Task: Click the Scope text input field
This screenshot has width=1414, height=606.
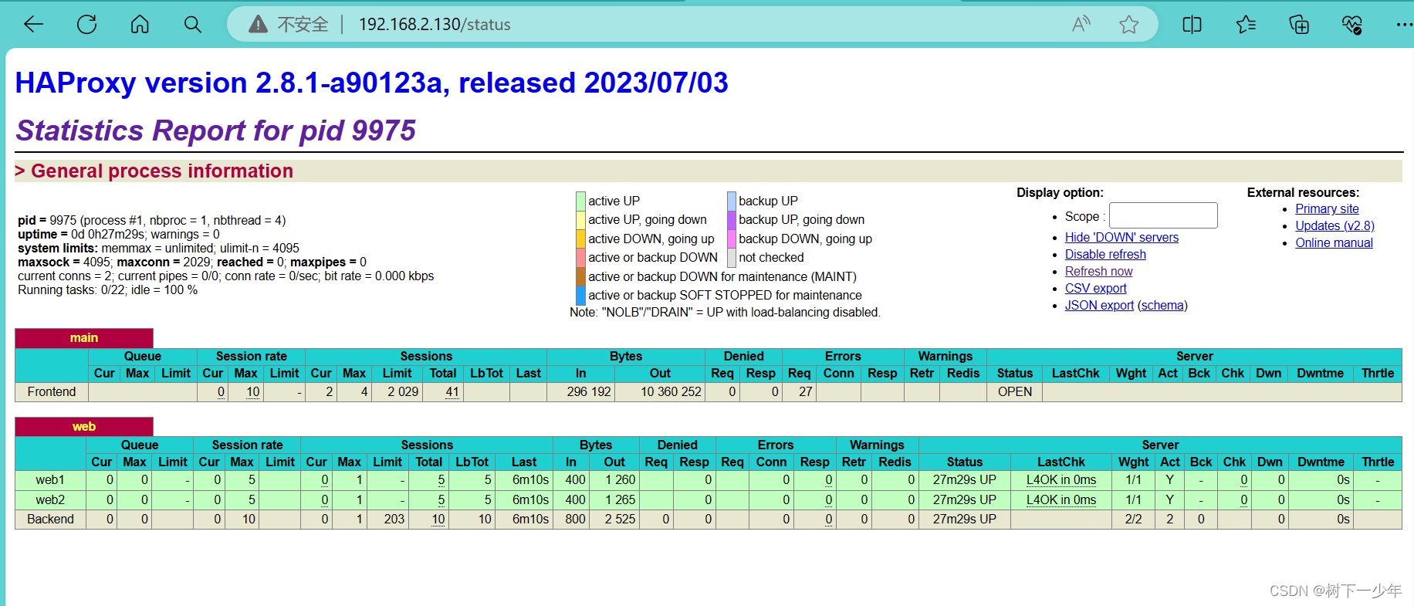Action: [1163, 215]
